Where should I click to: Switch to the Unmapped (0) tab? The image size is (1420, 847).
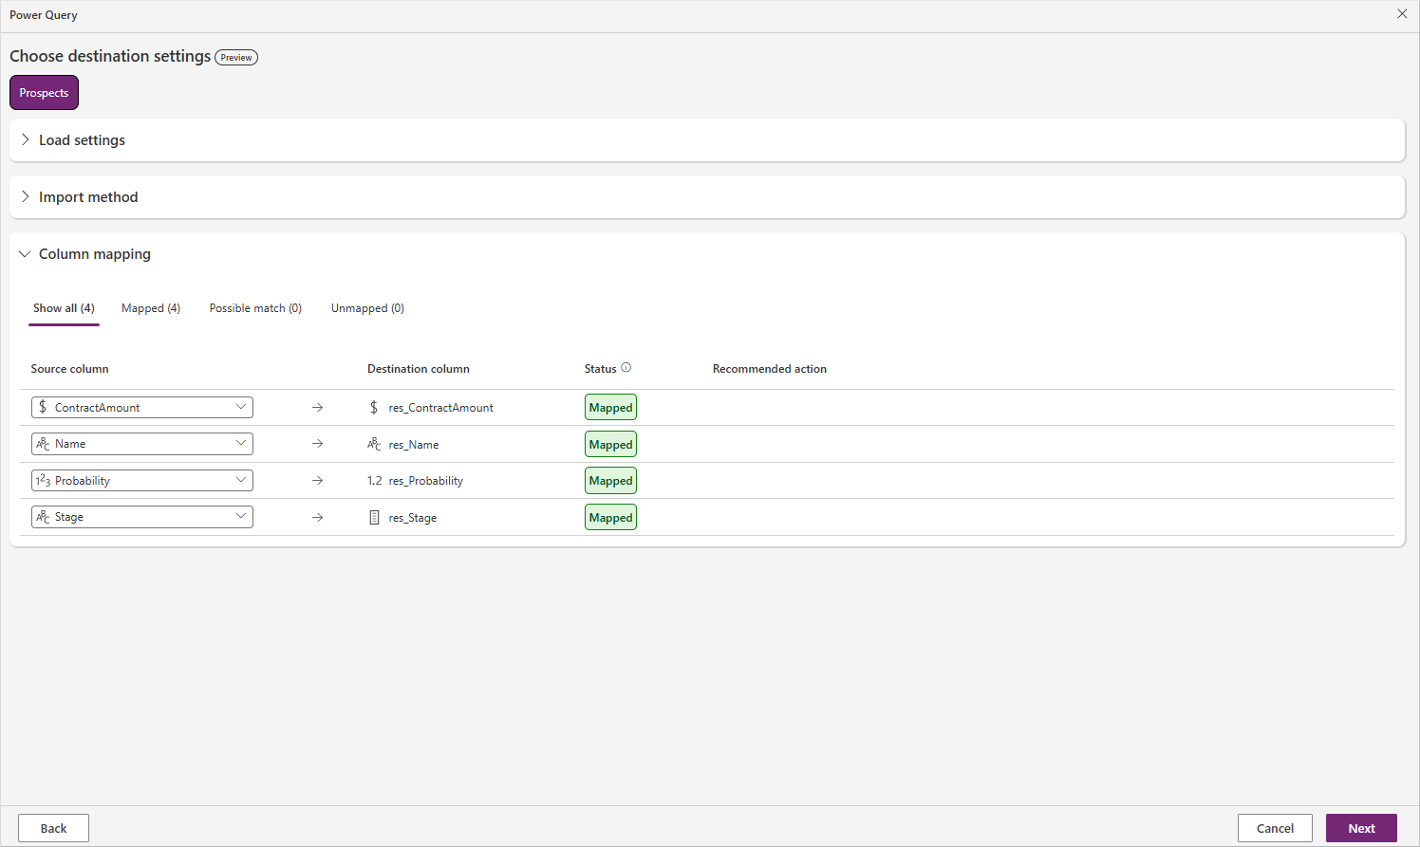367,308
